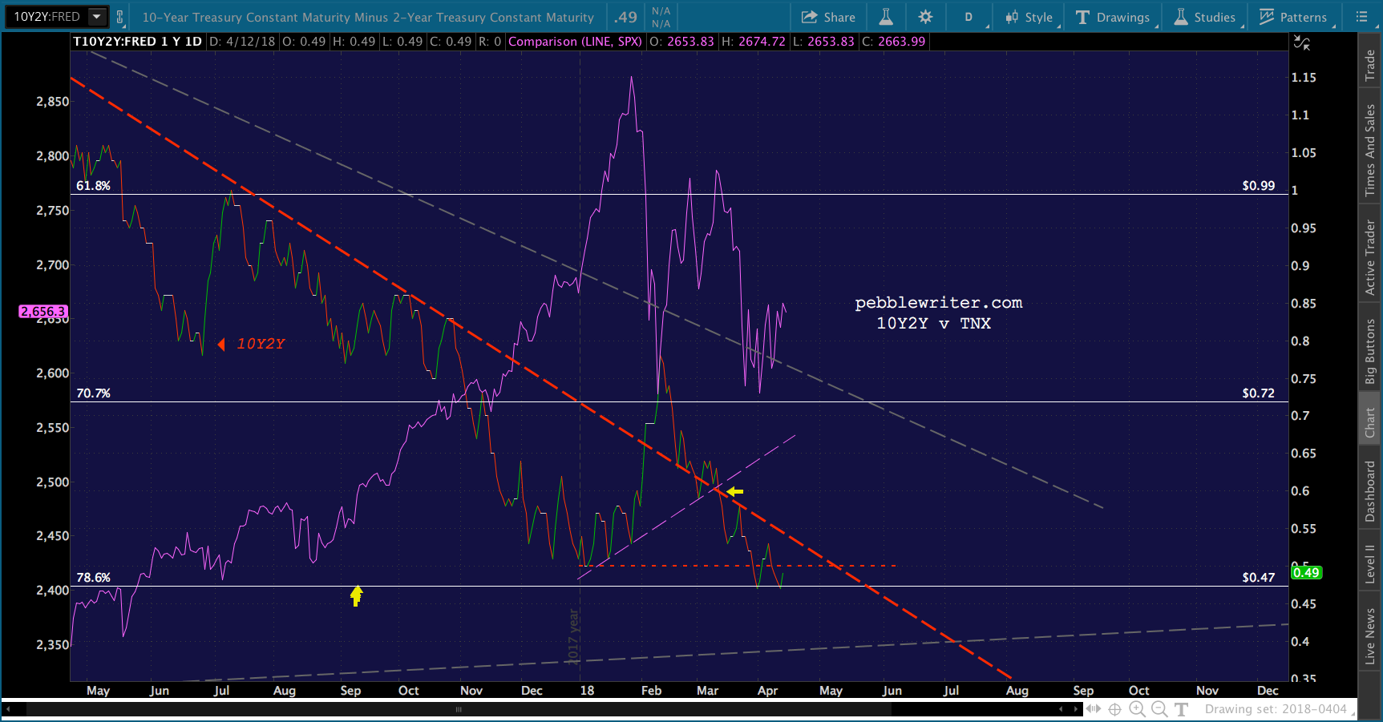Open the Big Buttons sidebar tab
This screenshot has width=1383, height=722.
coord(1370,351)
